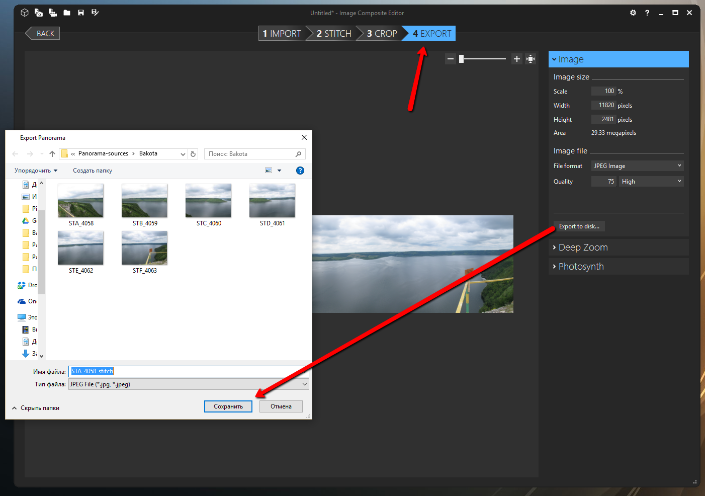Click the Open Project folder icon
This screenshot has width=705, height=496.
click(x=67, y=13)
